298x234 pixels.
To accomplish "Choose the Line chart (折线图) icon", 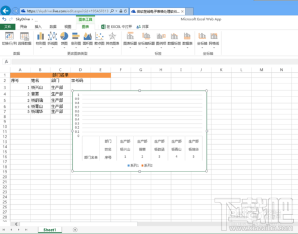I will (52, 36).
